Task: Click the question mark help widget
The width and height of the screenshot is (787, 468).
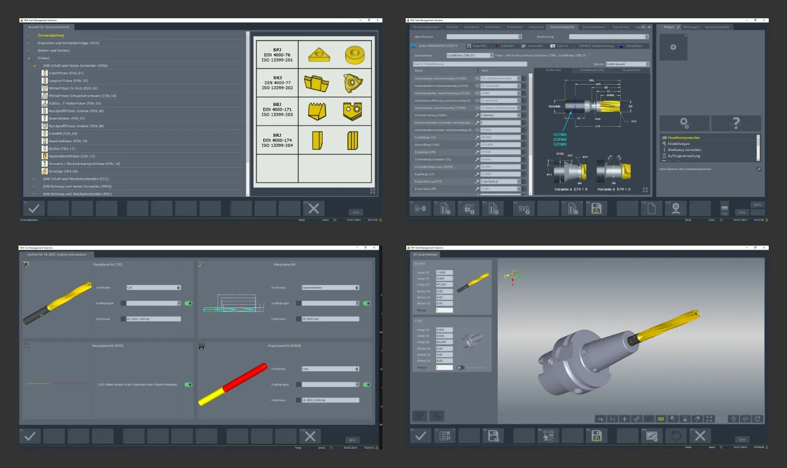Action: coord(735,123)
